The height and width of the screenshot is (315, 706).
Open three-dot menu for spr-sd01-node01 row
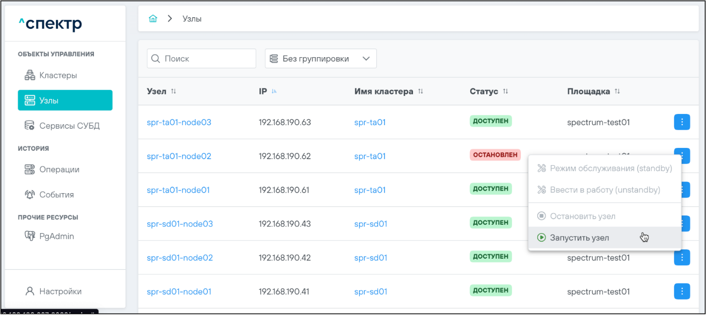pyautogui.click(x=682, y=291)
